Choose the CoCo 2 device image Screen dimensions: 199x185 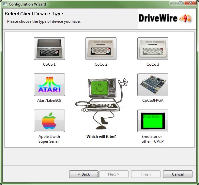[101, 48]
